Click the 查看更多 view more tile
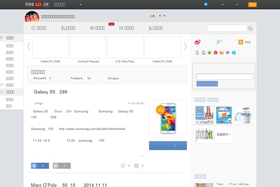Viewport: 280px width, 187px height. click(224, 134)
